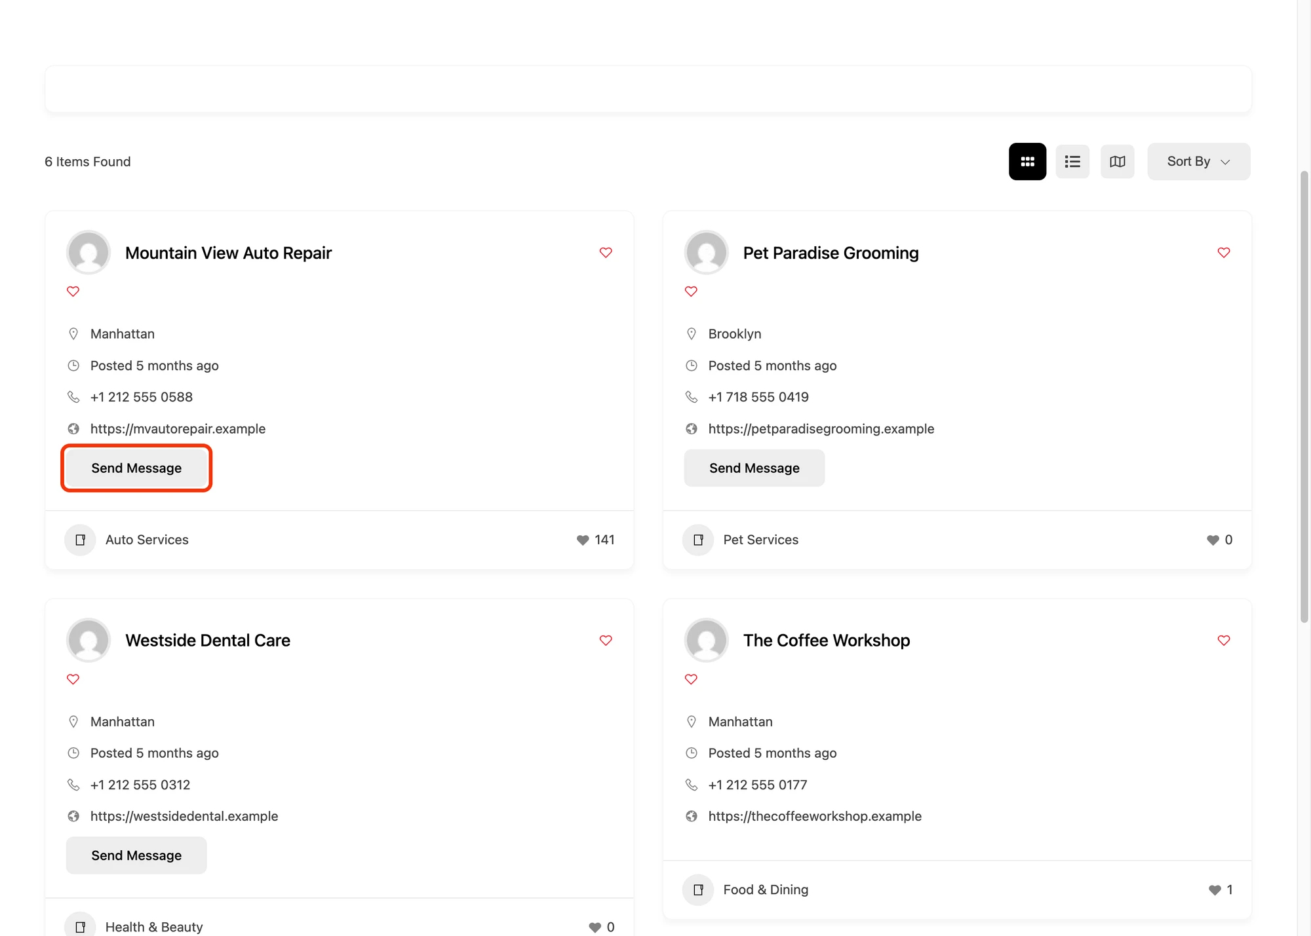Image resolution: width=1311 pixels, height=936 pixels.
Task: Visit https://thecoffeeworkshop.example website link
Action: (x=815, y=816)
